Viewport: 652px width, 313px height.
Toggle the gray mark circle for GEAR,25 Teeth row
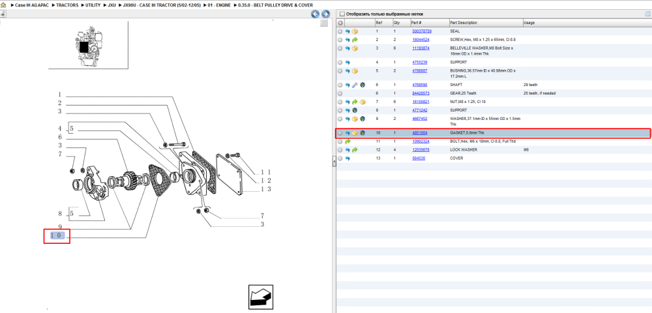tap(340, 93)
